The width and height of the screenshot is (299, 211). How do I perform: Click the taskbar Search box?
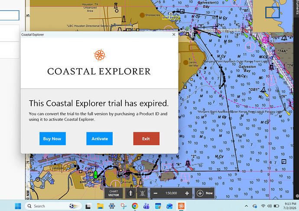(x=53, y=206)
